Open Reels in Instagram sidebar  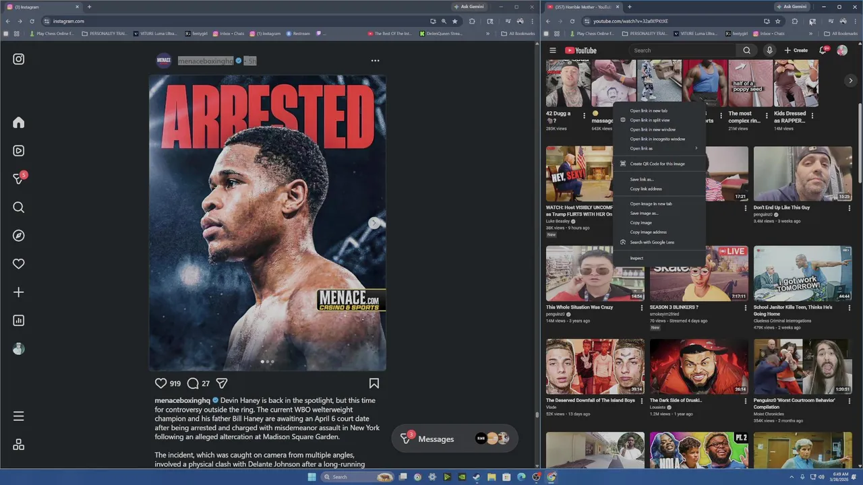tap(19, 151)
